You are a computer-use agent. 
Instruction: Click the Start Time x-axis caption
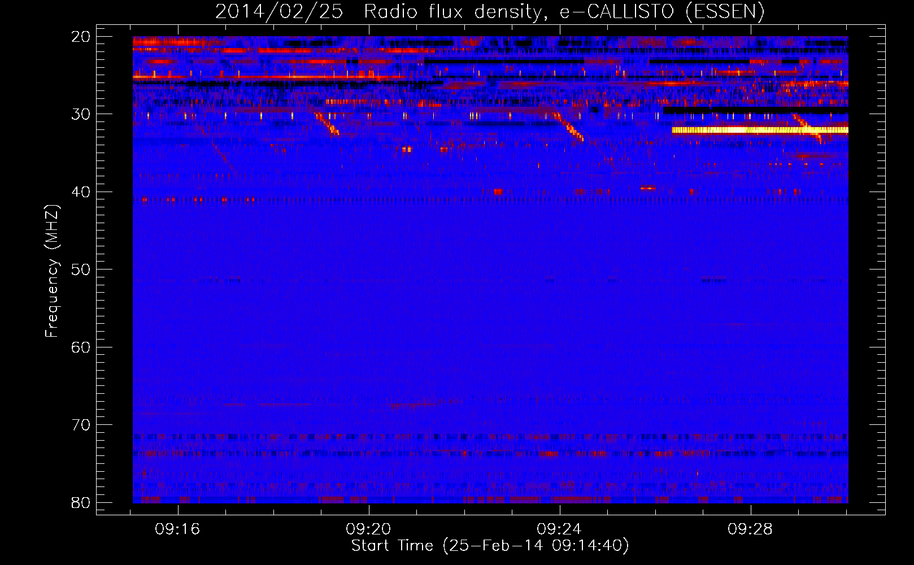tap(490, 546)
